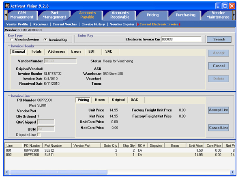Click the horizontal scrollbar thumb

pos(59,172)
